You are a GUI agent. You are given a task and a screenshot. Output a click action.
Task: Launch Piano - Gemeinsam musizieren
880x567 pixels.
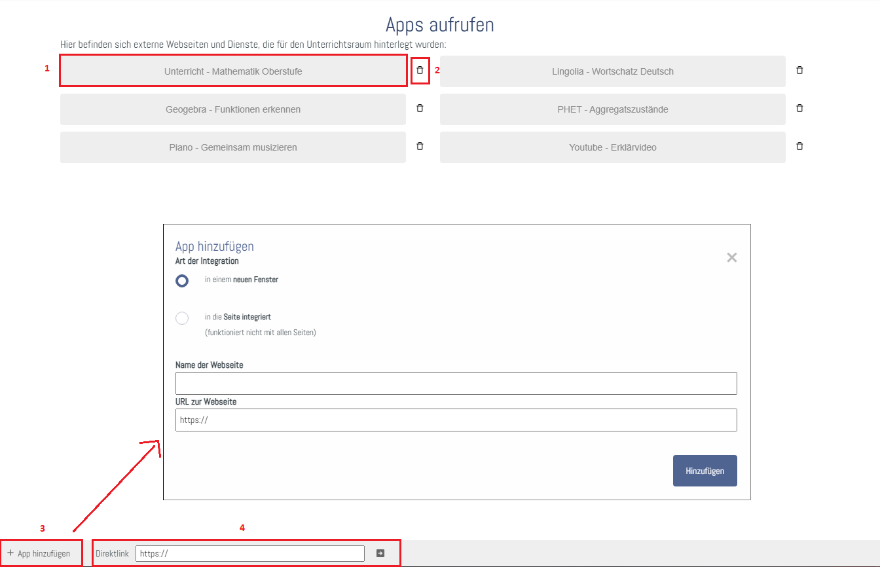233,147
